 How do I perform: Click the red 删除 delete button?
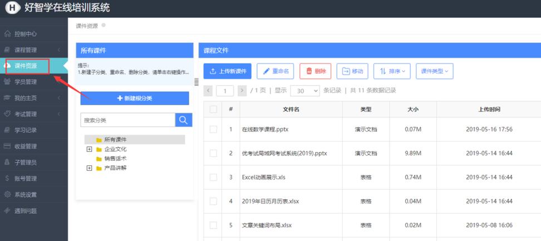tap(316, 71)
